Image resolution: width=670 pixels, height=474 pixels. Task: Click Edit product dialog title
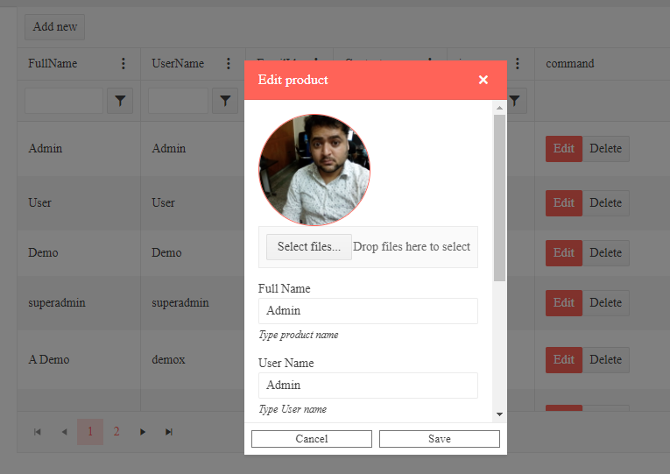[x=293, y=80]
